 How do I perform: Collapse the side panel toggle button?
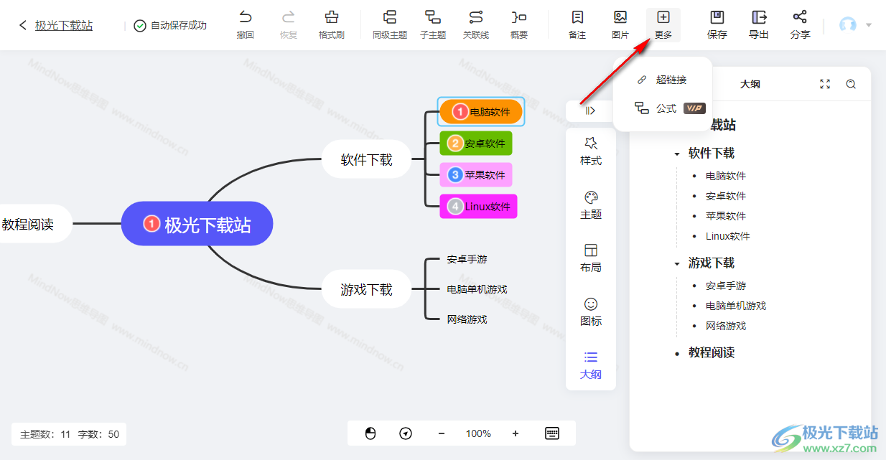pos(591,111)
